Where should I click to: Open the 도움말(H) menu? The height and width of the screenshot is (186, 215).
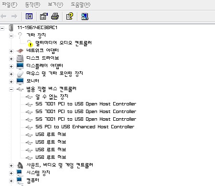coord(81,4)
